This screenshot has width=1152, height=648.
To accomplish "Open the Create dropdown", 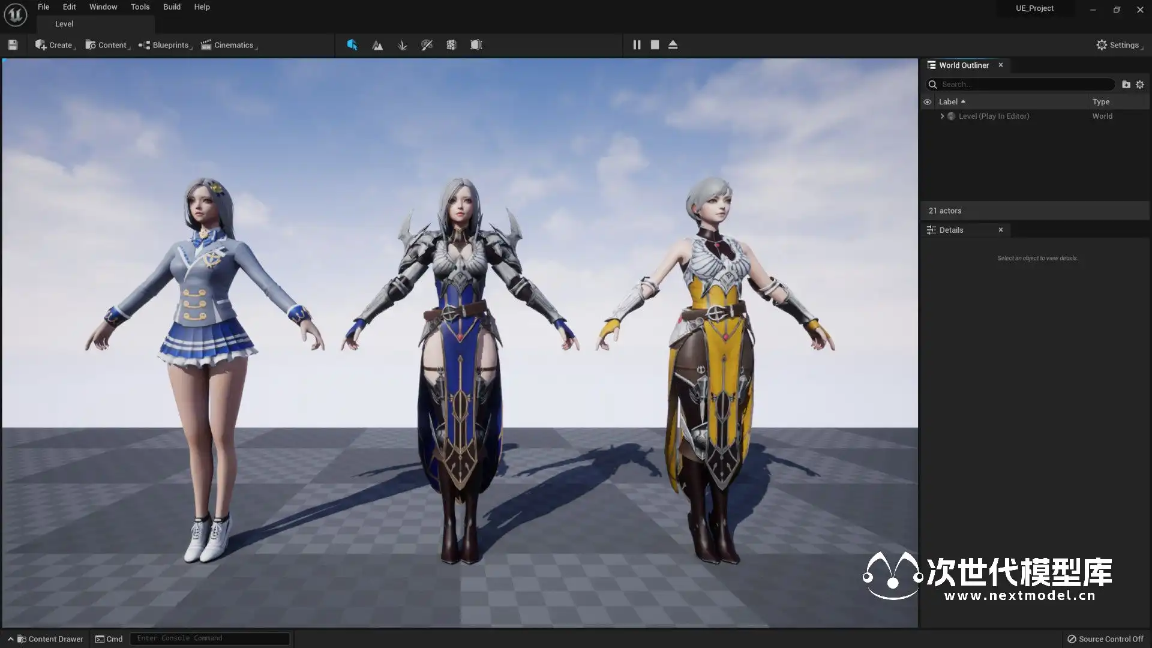I will 54,45.
